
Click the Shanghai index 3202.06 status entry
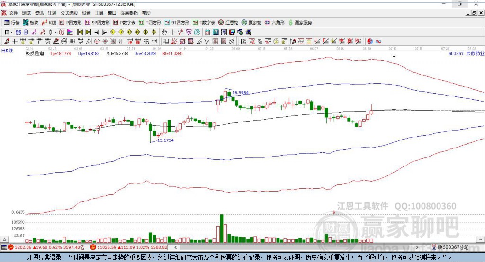pyautogui.click(x=46, y=247)
